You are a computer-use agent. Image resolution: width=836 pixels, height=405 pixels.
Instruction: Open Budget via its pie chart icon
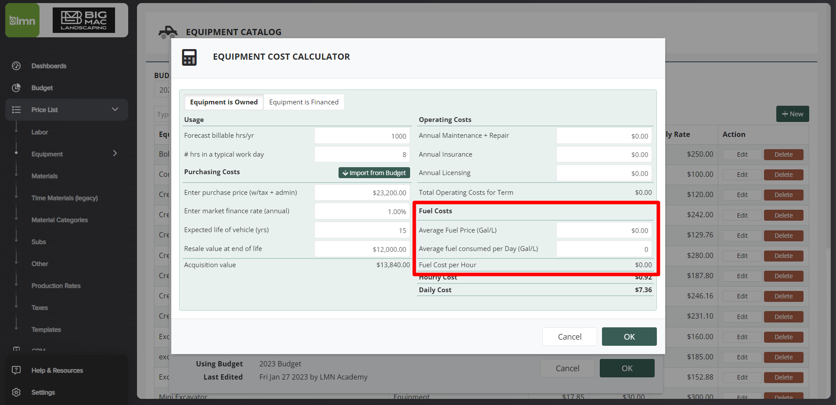[16, 88]
